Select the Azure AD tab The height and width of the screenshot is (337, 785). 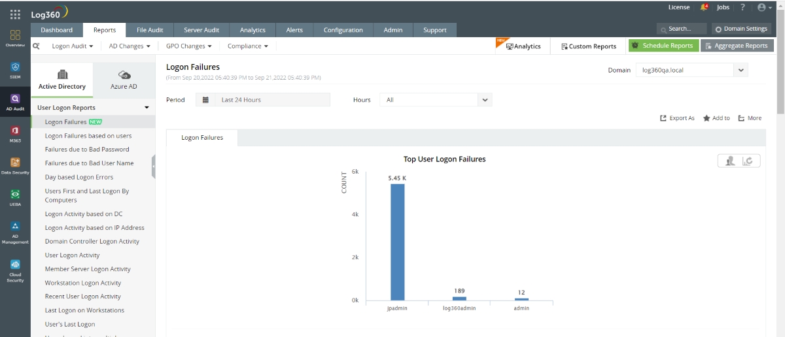pos(124,80)
